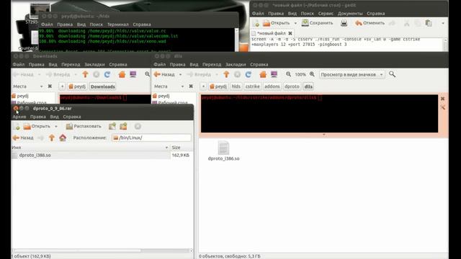
Task: Click the dproto path button
Action: pos(292,86)
